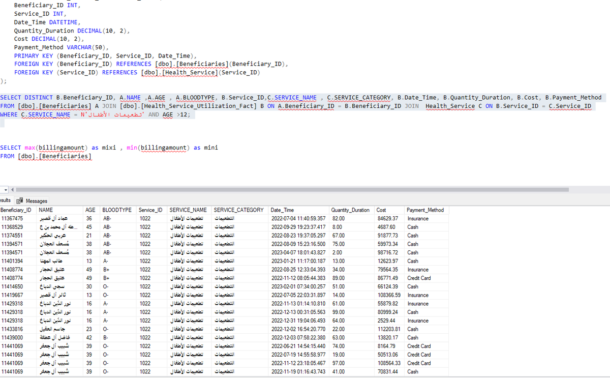The image size is (610, 378).
Task: Click Payment_Method cell in 84629.37 row
Action: point(428,218)
